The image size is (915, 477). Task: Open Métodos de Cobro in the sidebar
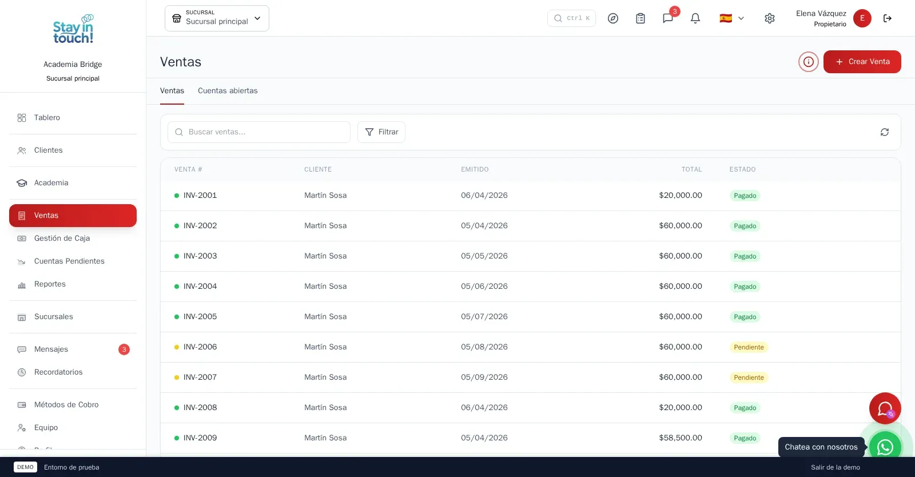73,405
